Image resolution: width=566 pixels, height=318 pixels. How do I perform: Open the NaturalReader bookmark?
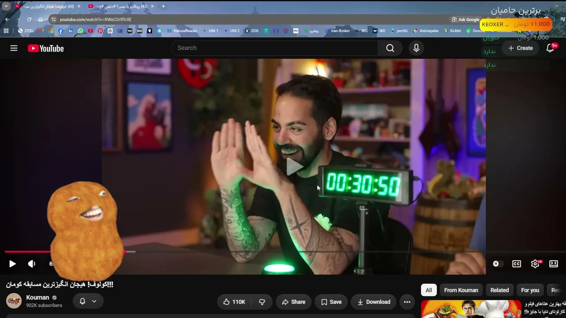(182, 31)
